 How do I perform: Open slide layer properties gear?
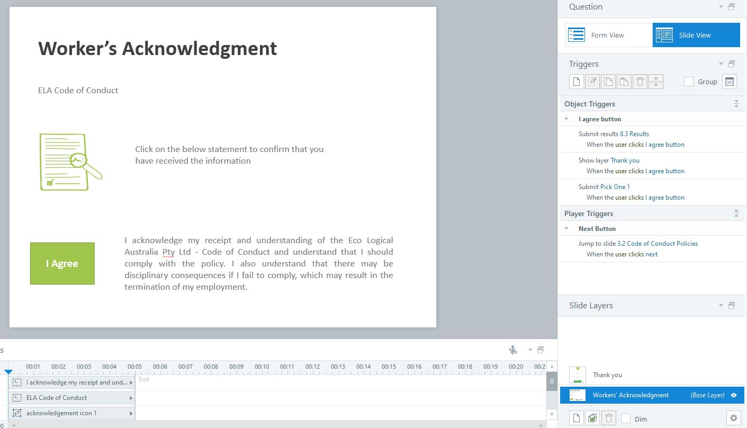tap(733, 418)
